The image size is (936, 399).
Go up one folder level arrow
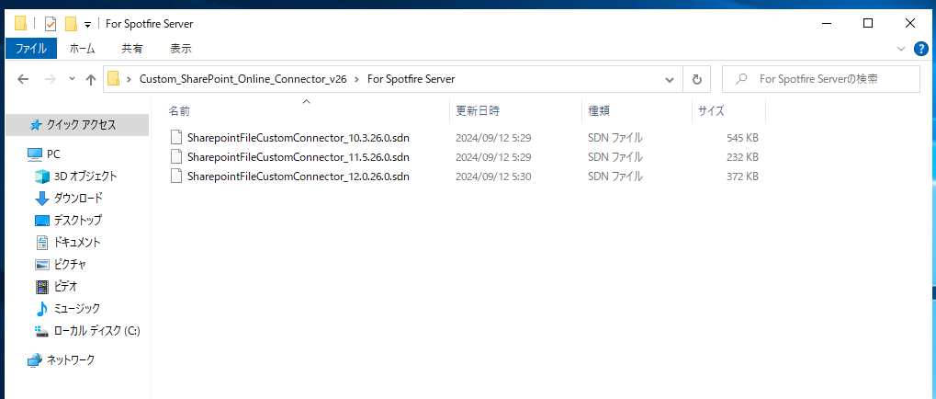pos(91,79)
